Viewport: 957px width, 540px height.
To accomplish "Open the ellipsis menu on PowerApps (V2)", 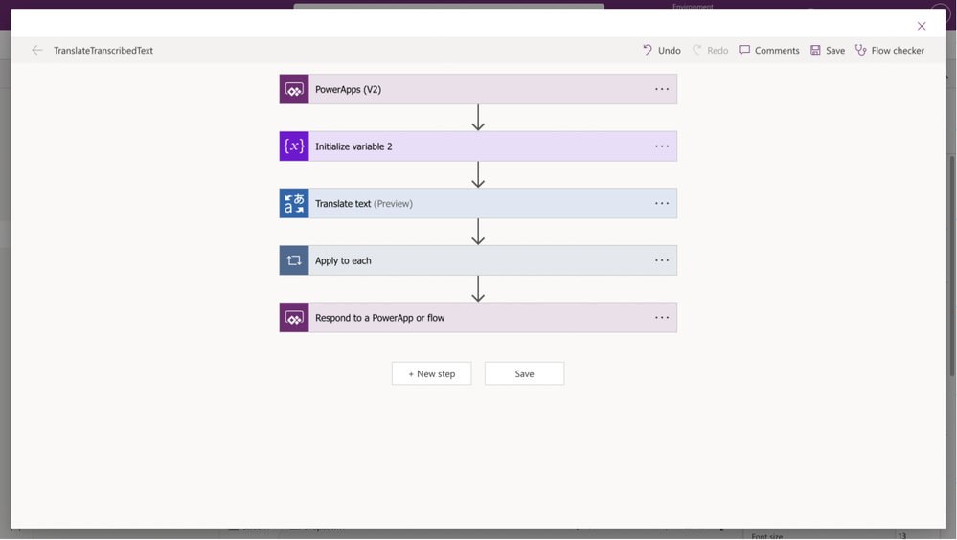I will click(662, 89).
